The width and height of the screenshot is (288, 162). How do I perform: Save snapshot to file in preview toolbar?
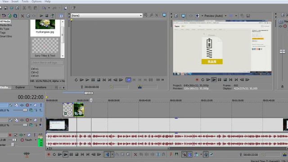pyautogui.click(x=248, y=16)
